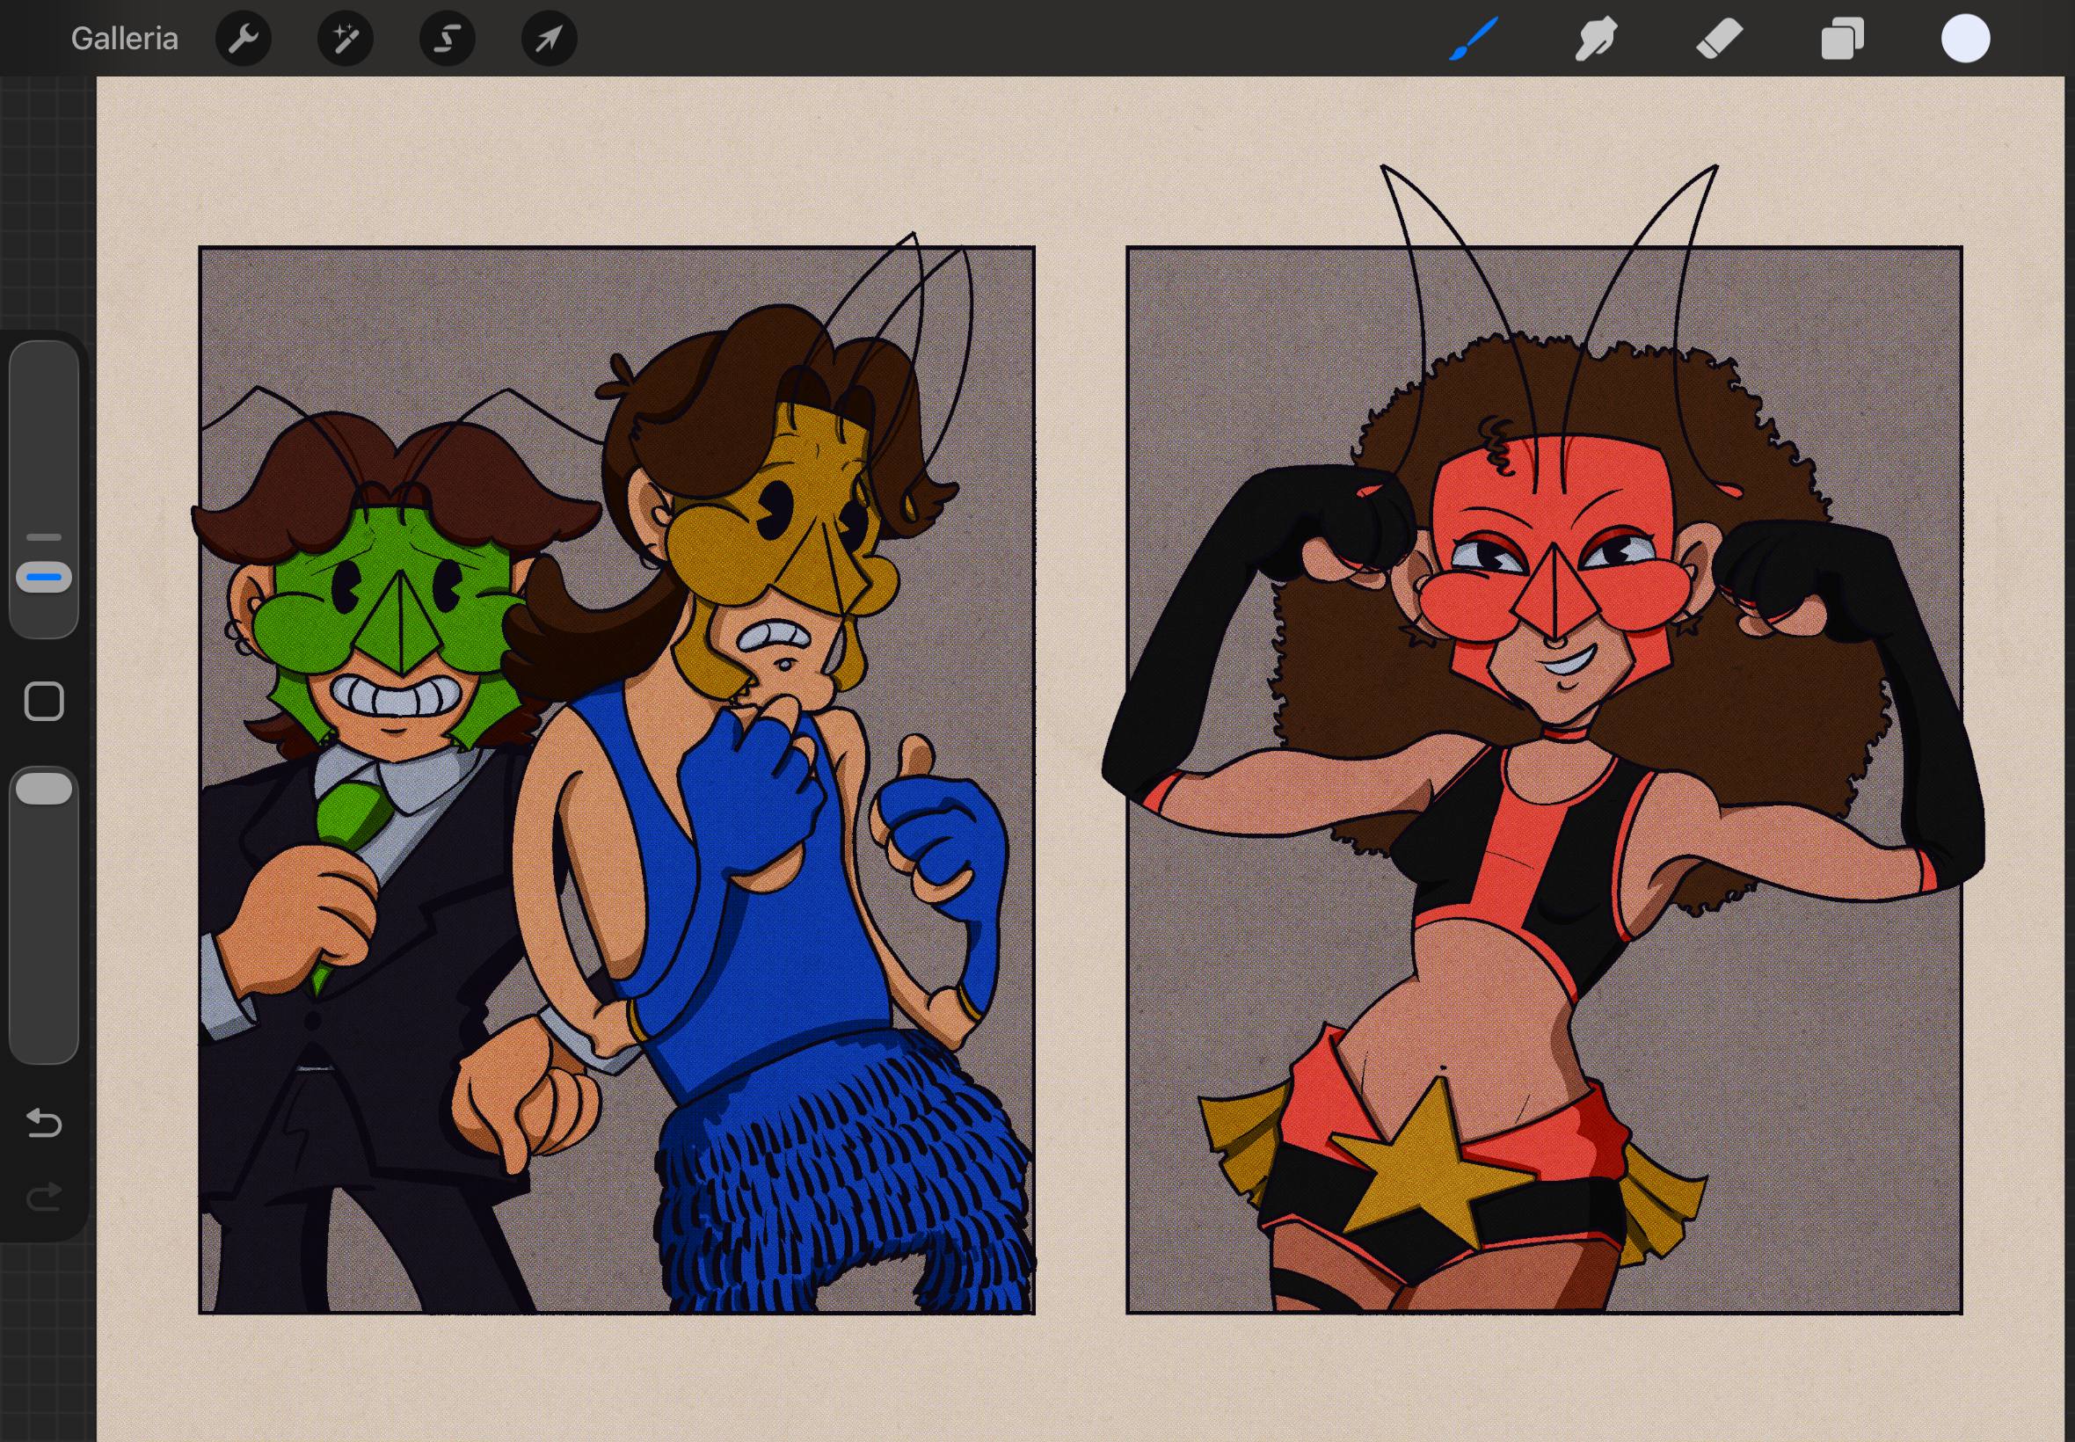2075x1442 pixels.
Task: Redo the last undone action
Action: point(43,1198)
